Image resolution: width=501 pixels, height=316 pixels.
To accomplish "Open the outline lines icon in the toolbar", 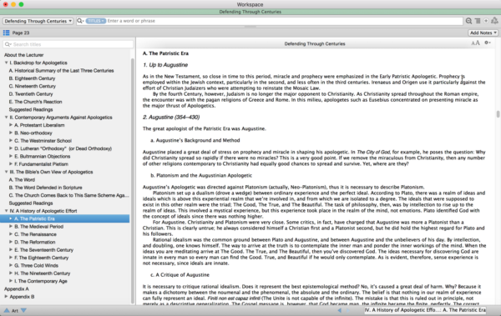I will coord(478,21).
